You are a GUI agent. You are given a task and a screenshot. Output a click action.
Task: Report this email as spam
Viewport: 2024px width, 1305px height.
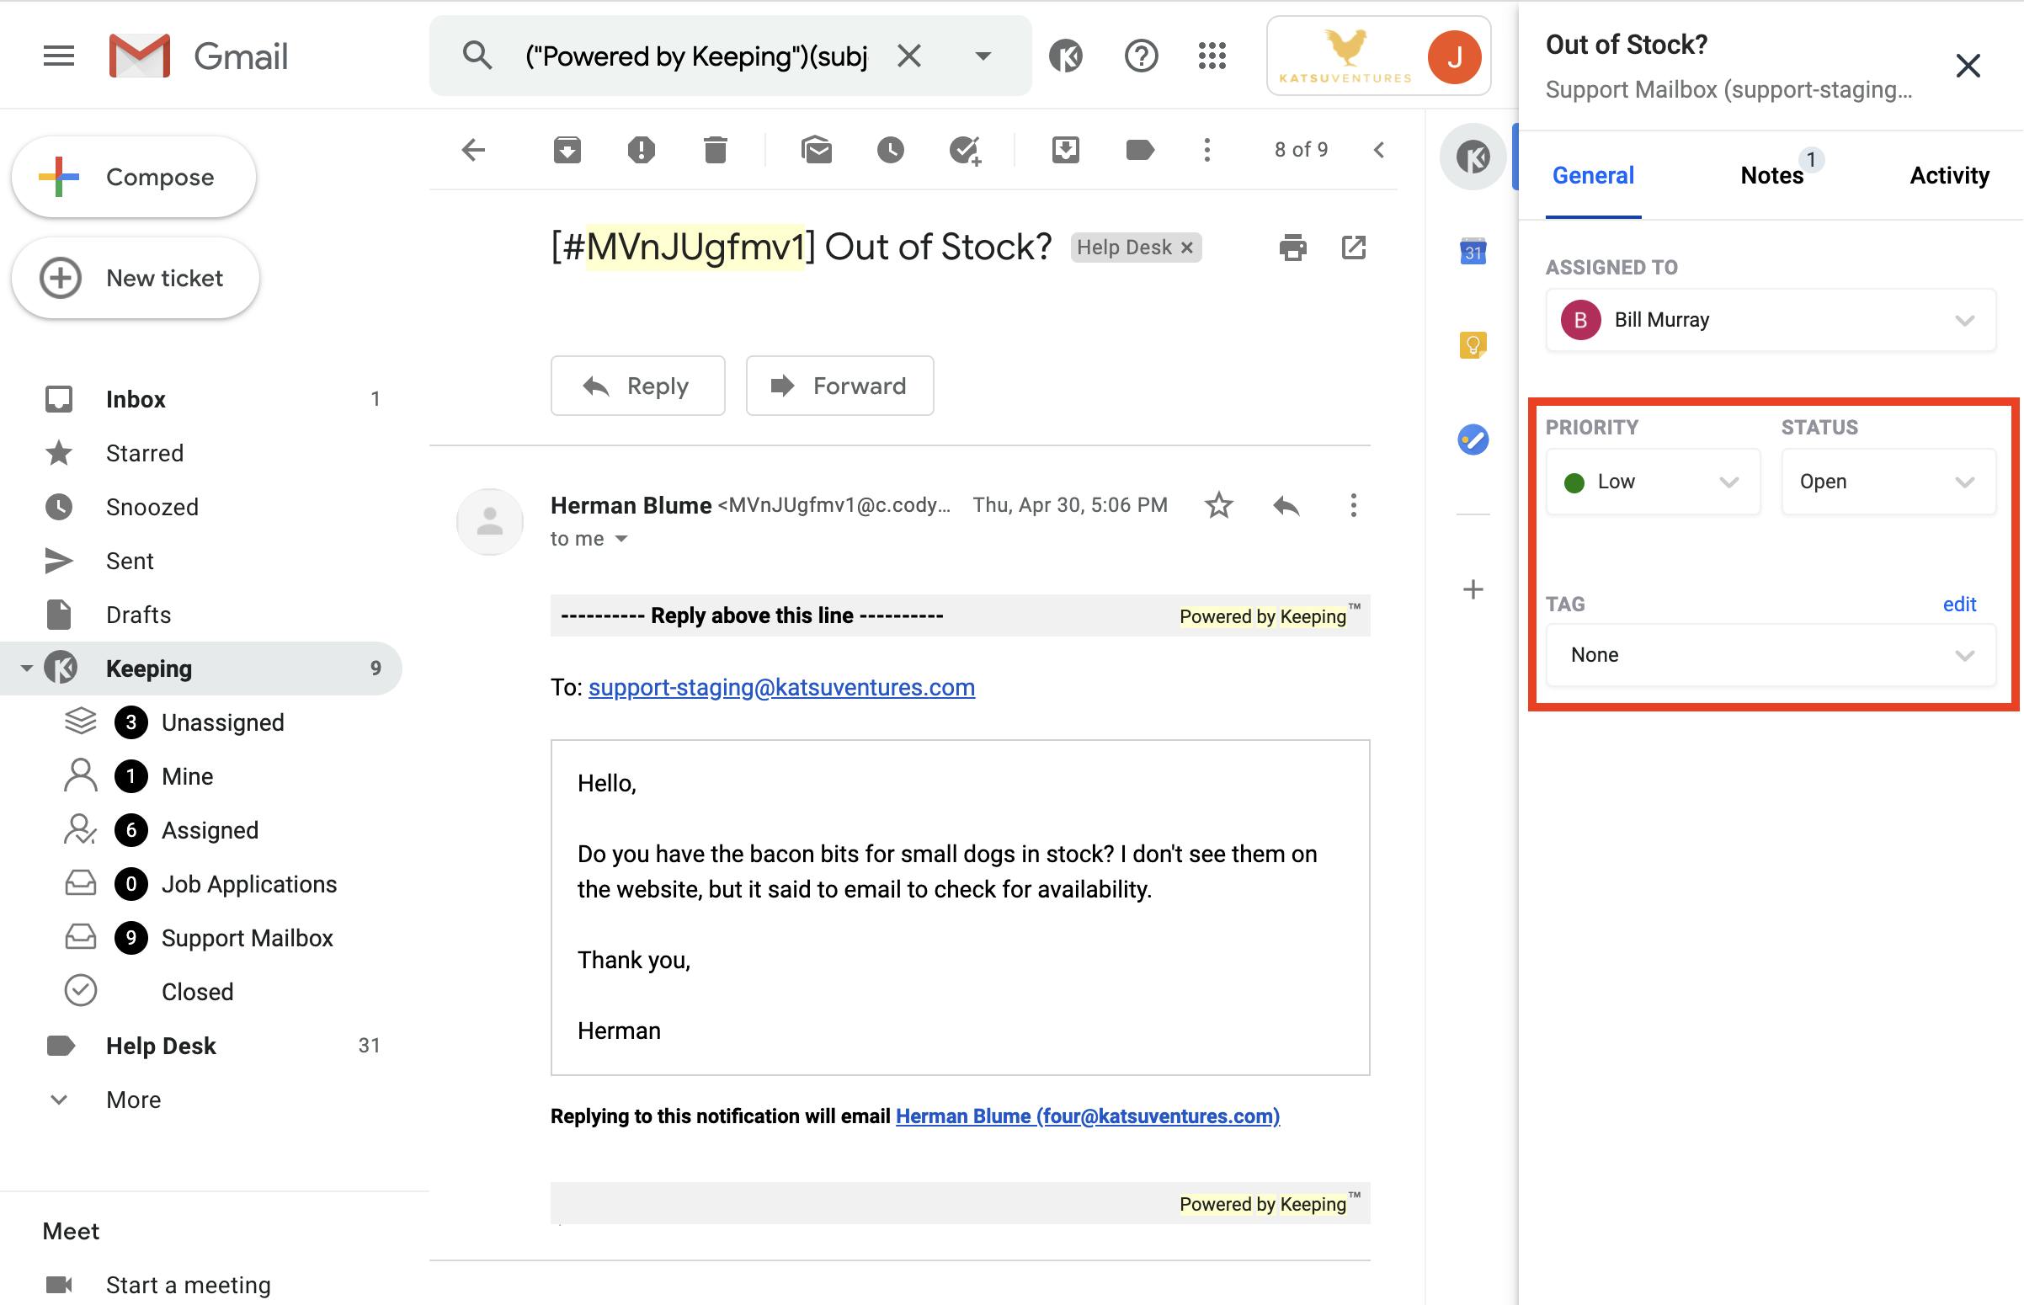click(x=642, y=150)
